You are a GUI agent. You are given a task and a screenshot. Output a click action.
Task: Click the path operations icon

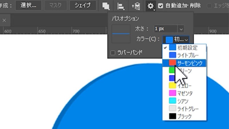106,5
